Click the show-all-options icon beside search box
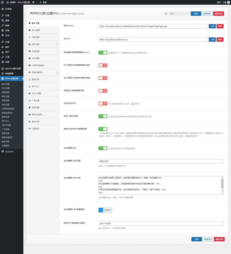This screenshot has width=231, height=254. click(x=166, y=14)
